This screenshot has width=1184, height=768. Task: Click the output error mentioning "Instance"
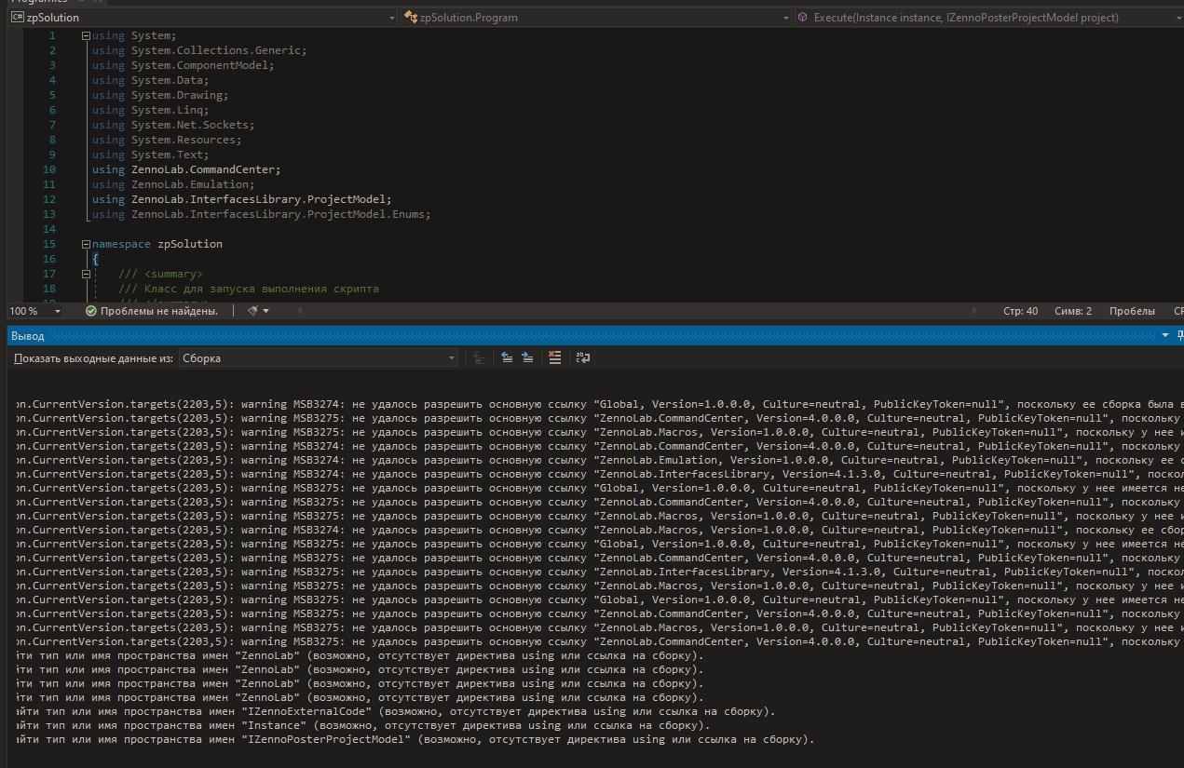click(363, 725)
